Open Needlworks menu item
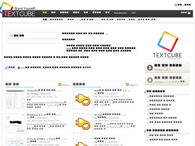This screenshot has width=195, height=146. (120, 13)
